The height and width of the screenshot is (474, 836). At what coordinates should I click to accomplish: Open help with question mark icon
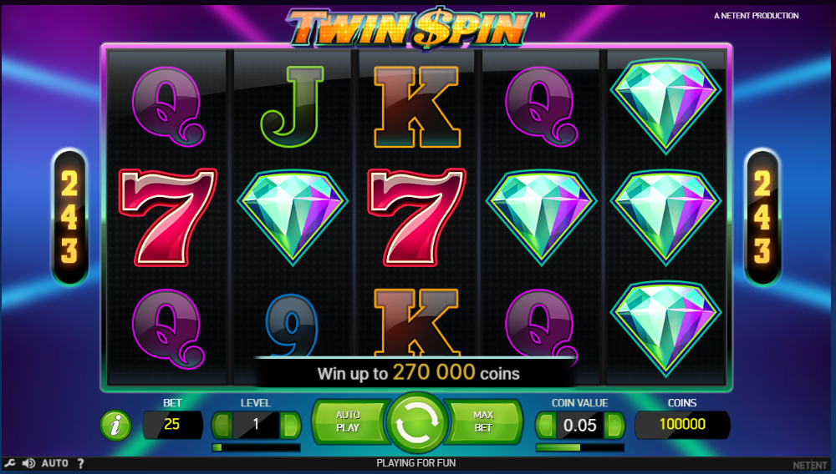[80, 463]
